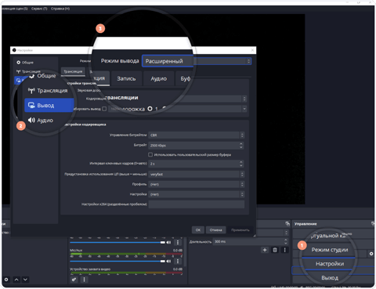The image size is (376, 289).
Task: Open three-dots menu of Mic/Aux channel
Action: (x=178, y=261)
